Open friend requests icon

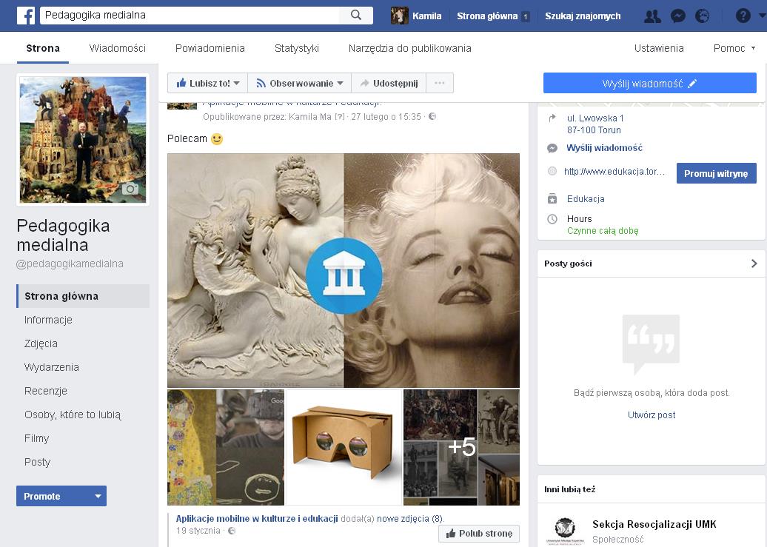click(652, 16)
